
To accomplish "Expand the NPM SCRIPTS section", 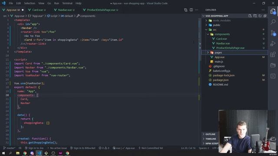I will coord(210,143).
